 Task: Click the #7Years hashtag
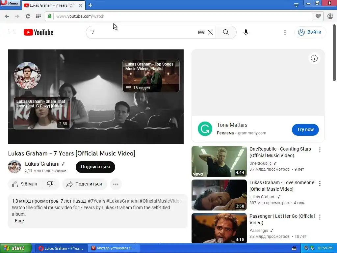pos(97,201)
